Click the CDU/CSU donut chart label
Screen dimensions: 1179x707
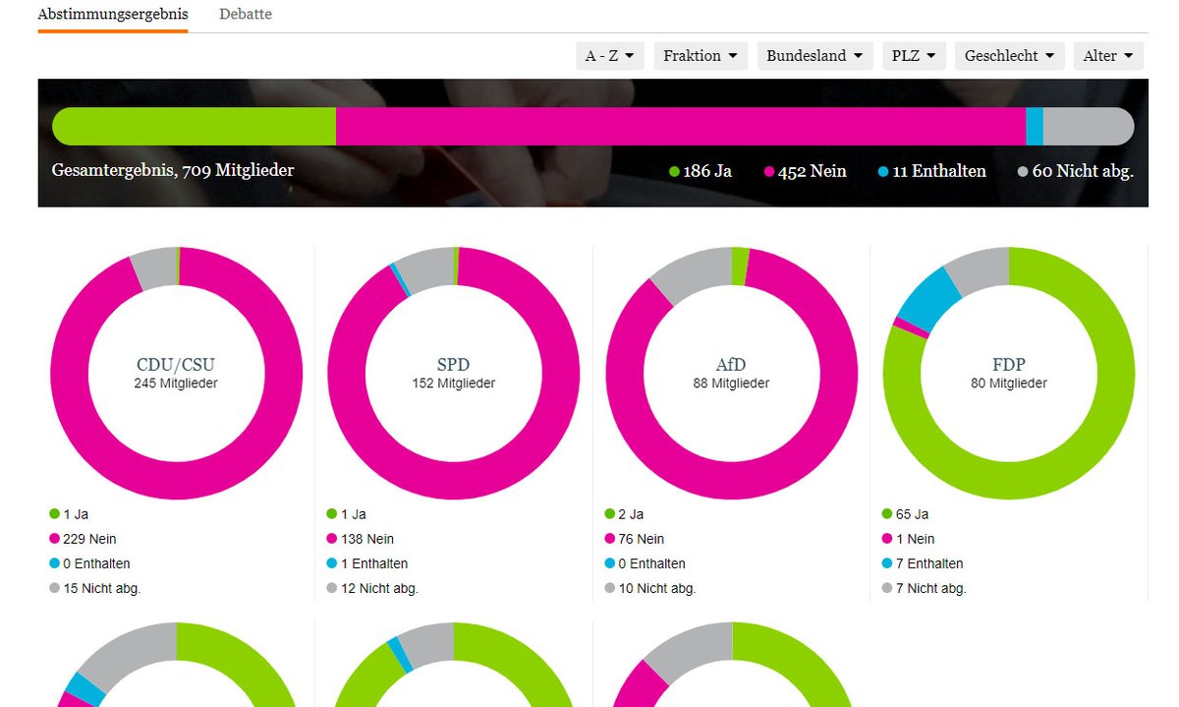pos(176,365)
